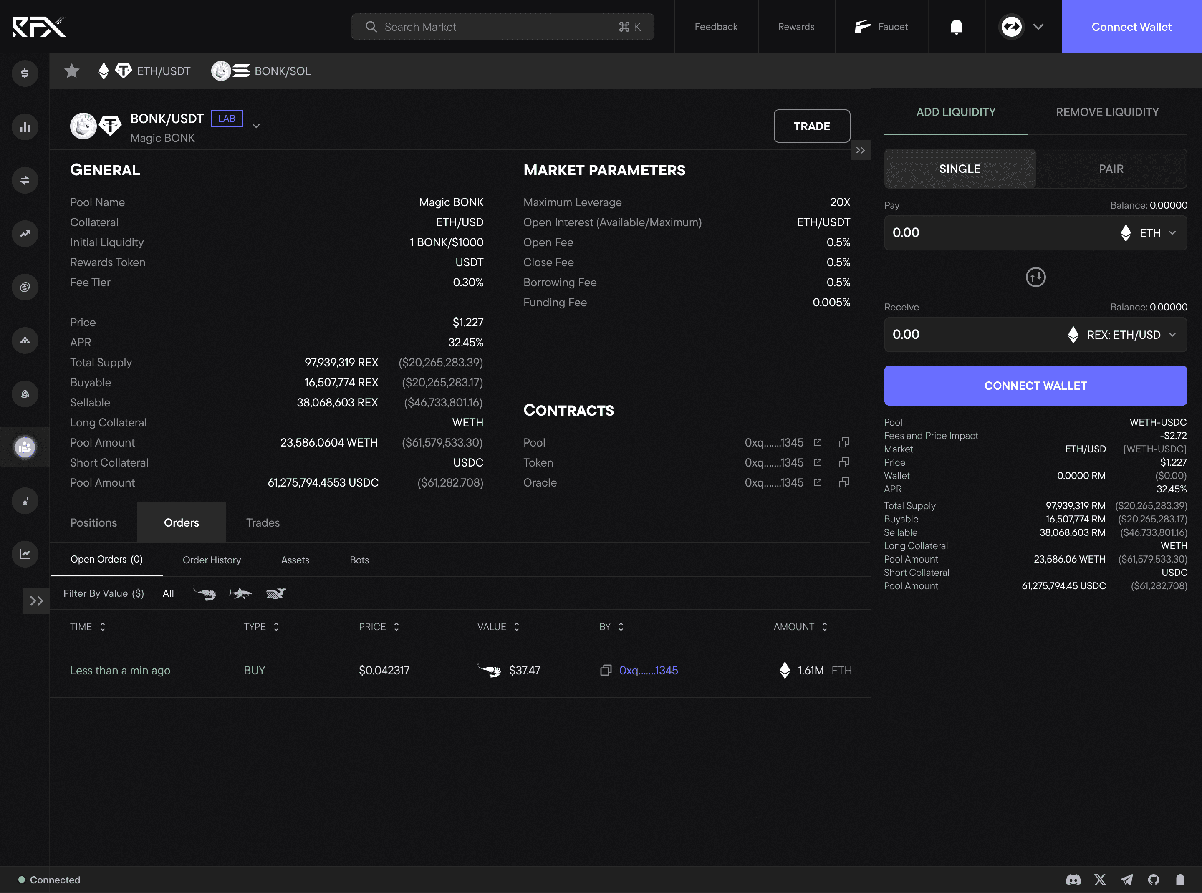The width and height of the screenshot is (1202, 893).
Task: Open the GitHub link in footer
Action: [x=1153, y=880]
